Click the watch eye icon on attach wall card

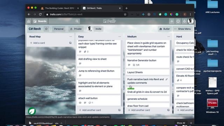point(80,103)
